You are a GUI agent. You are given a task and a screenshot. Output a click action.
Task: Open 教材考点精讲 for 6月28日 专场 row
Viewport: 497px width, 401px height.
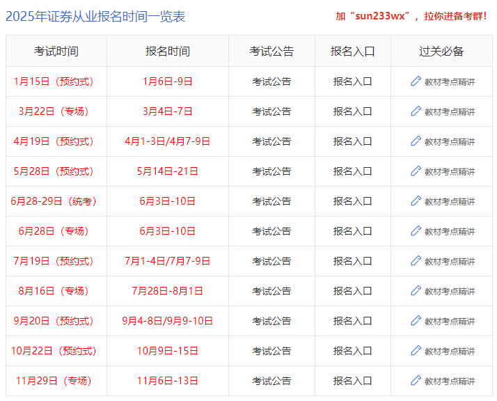click(449, 231)
